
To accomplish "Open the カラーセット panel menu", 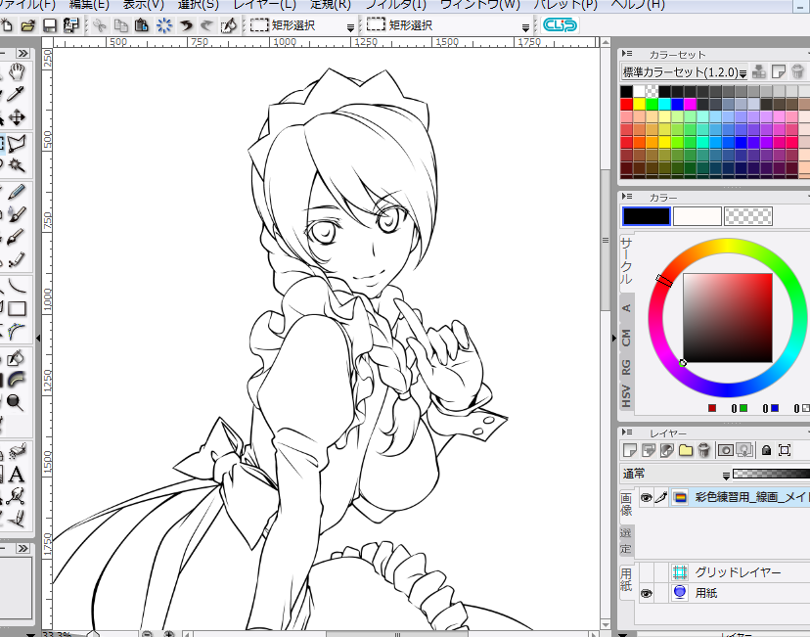I will 627,53.
